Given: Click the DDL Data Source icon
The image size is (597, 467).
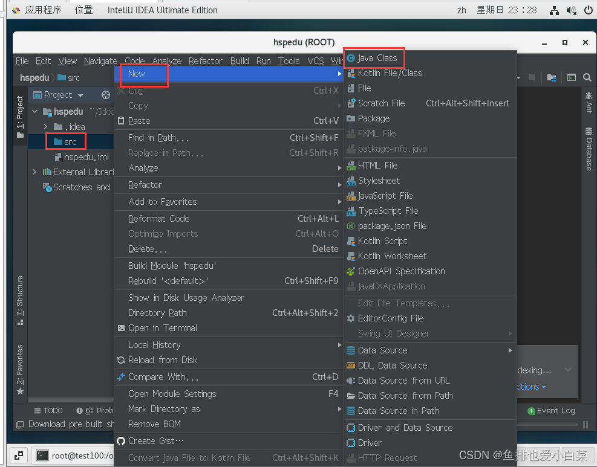Looking at the screenshot, I should pyautogui.click(x=351, y=366).
